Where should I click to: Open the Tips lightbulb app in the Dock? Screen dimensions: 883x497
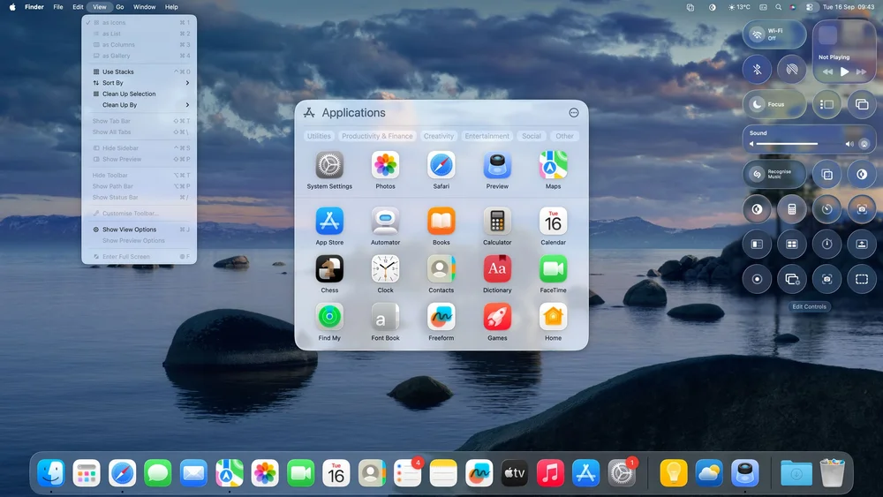tap(674, 473)
